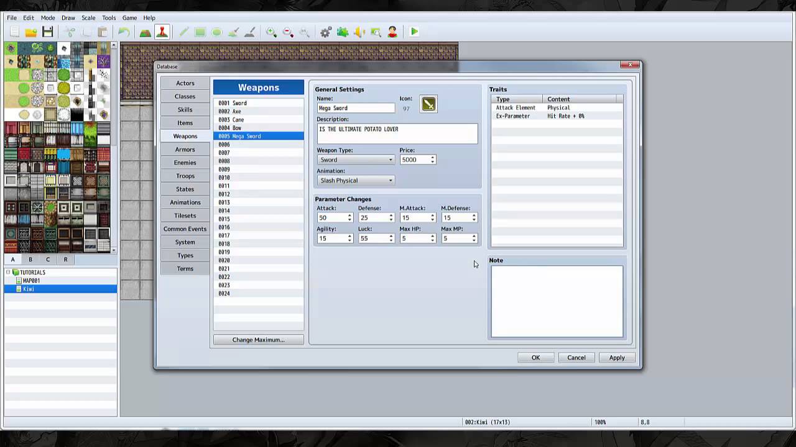The image size is (796, 447).
Task: Switch to Map mode icon
Action: pos(145,32)
